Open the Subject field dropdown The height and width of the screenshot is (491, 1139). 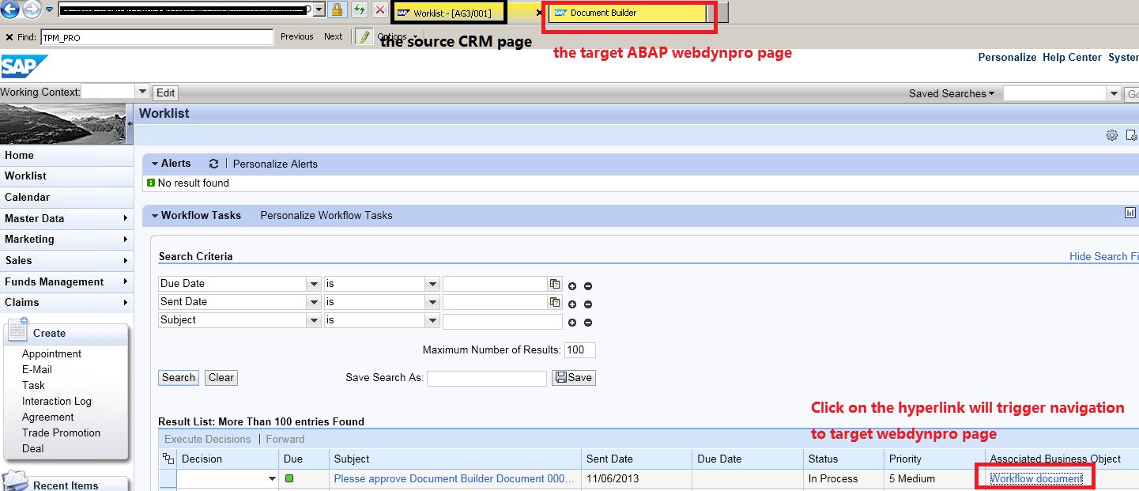(314, 320)
